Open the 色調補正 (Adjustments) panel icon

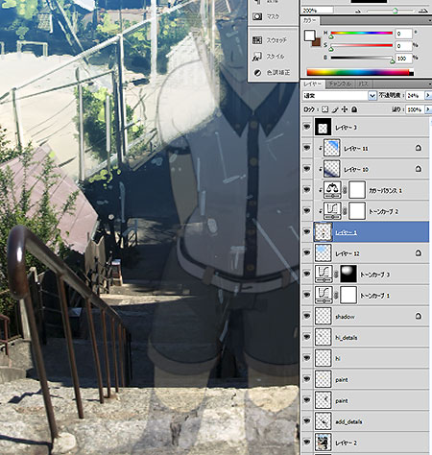click(257, 73)
